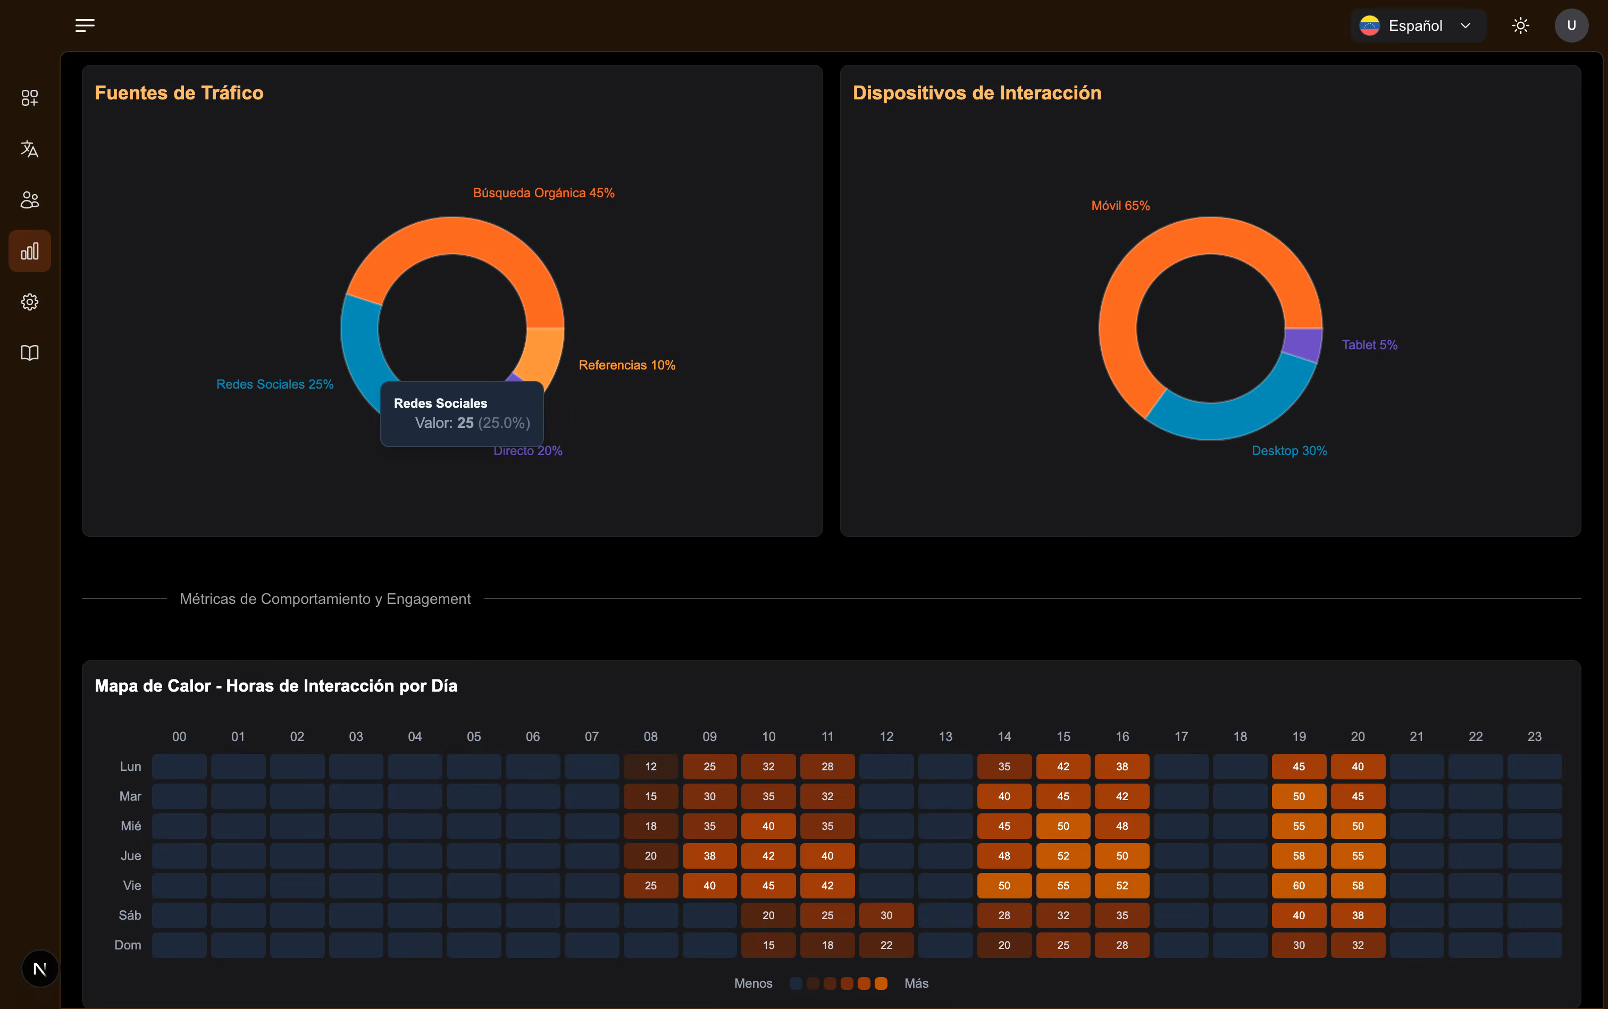The height and width of the screenshot is (1009, 1608).
Task: Click the Referencias 10% donut label
Action: click(x=627, y=365)
